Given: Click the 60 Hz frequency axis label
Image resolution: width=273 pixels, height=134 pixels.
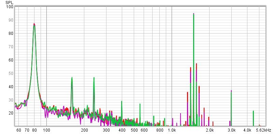Looking at the screenshot, I should (x=19, y=130).
